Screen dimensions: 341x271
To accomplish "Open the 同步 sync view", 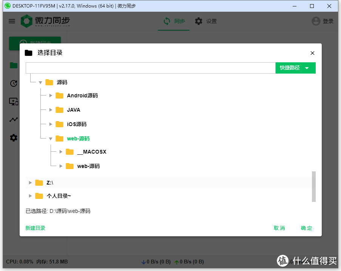I will tap(173, 21).
